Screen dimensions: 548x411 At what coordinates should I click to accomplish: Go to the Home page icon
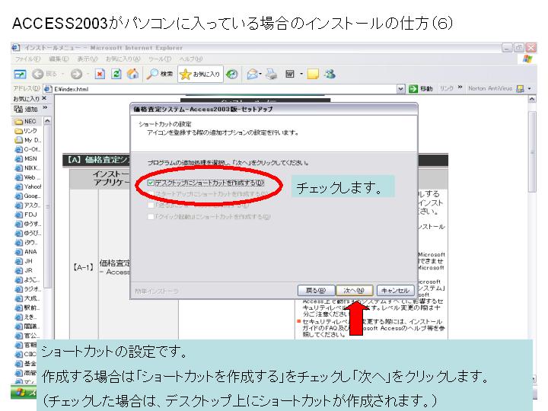point(132,74)
